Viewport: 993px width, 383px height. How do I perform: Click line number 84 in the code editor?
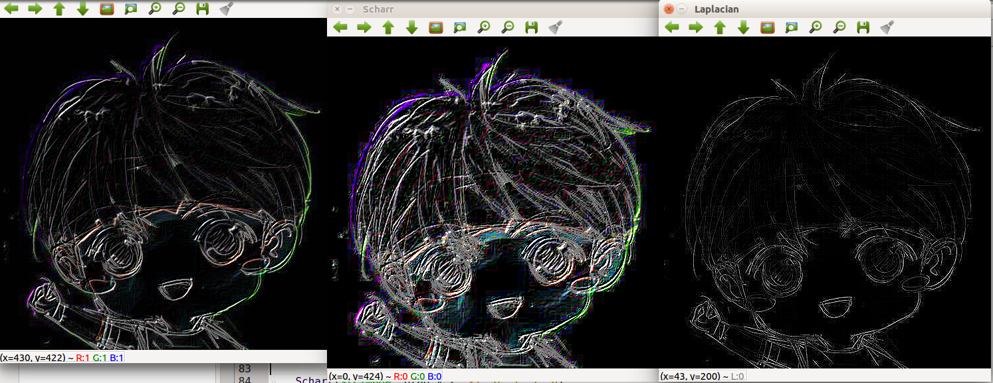point(245,380)
